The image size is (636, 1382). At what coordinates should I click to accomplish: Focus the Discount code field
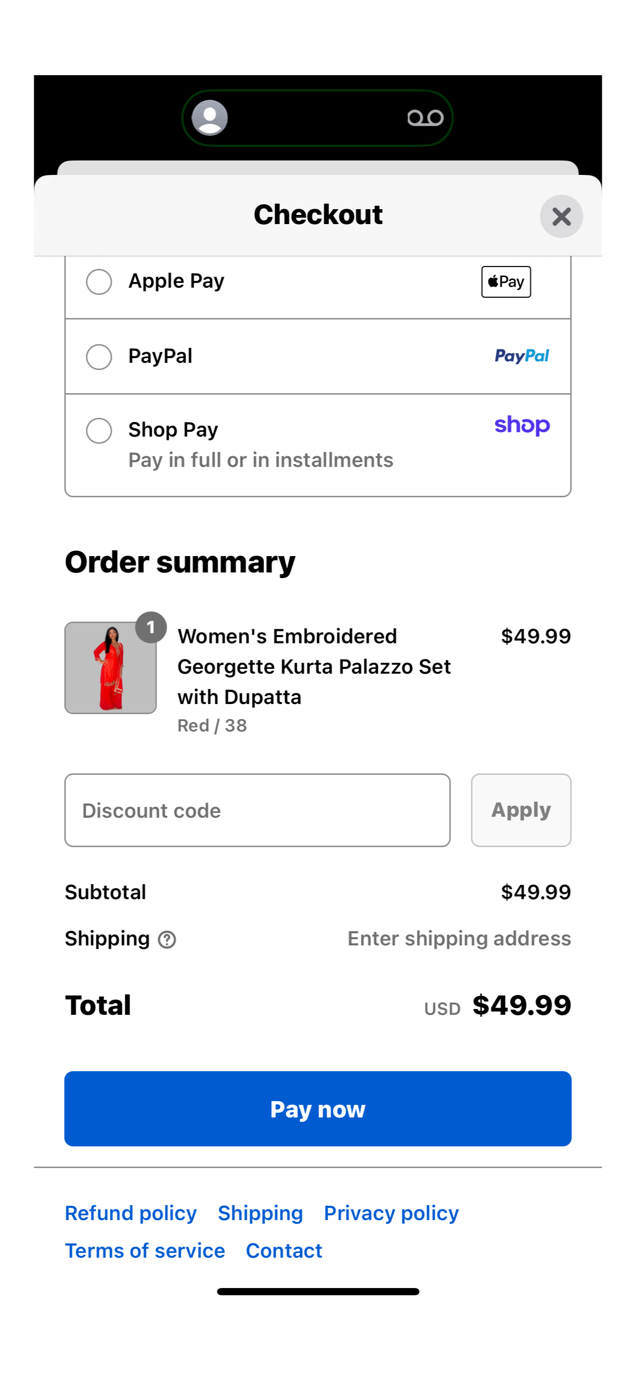tap(257, 810)
